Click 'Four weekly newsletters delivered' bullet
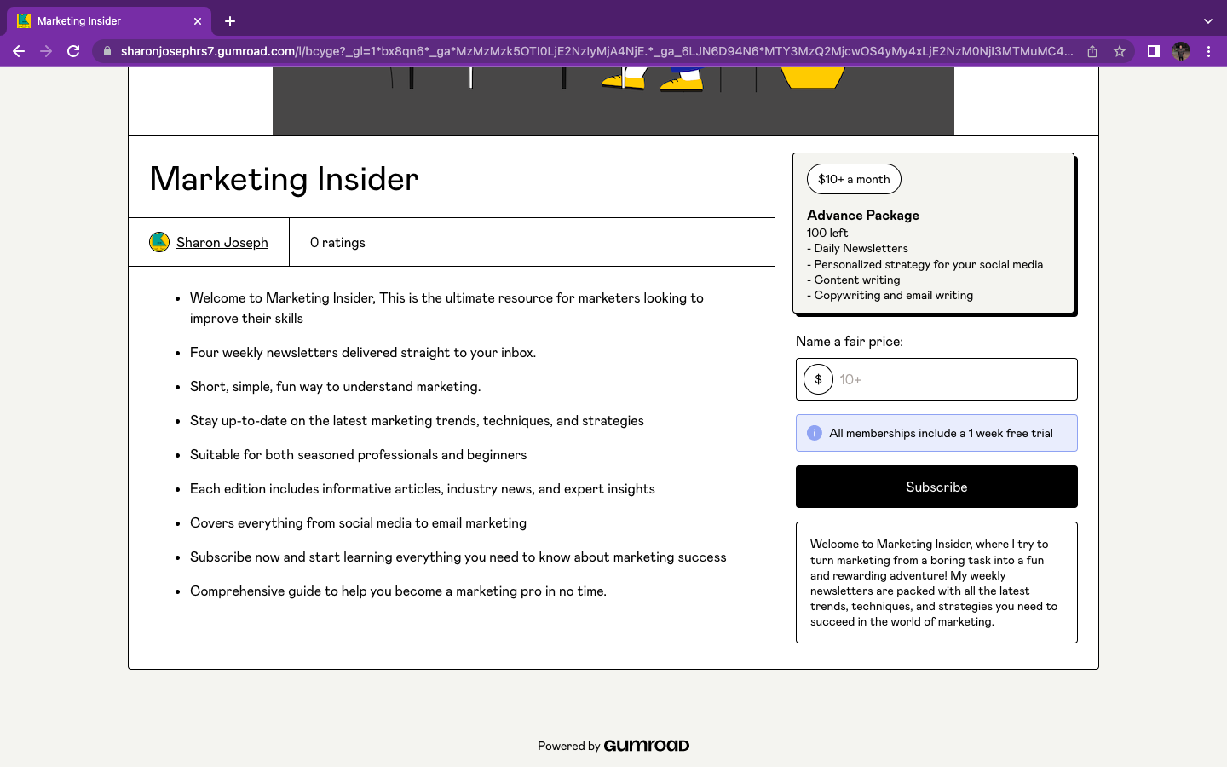This screenshot has height=767, width=1227. [x=363, y=352]
